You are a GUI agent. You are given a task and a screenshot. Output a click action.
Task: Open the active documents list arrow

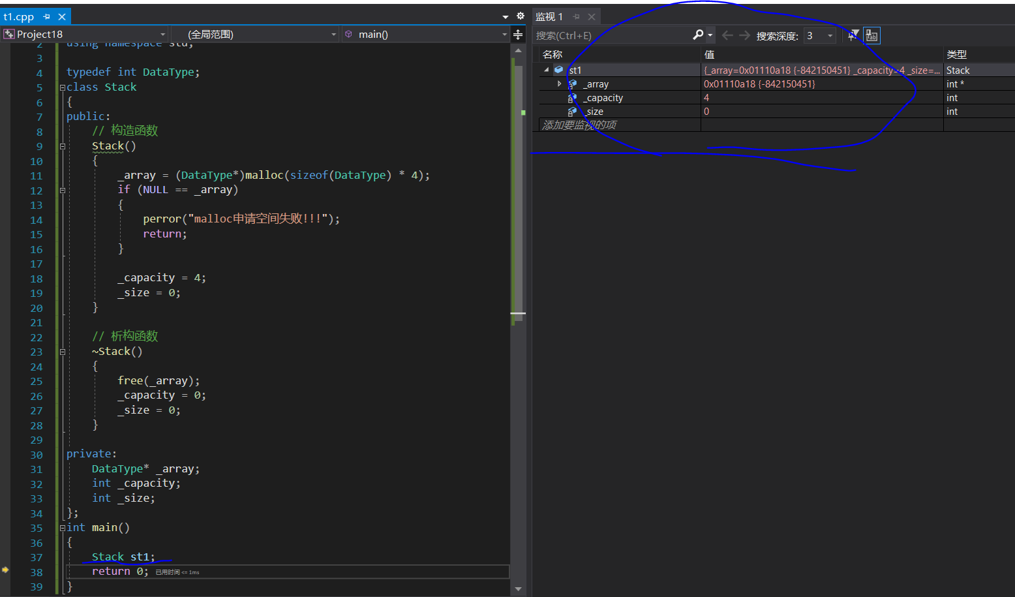pos(505,17)
